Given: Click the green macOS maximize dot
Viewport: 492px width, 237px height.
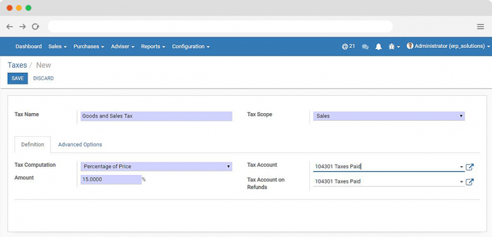Looking at the screenshot, I should point(28,8).
